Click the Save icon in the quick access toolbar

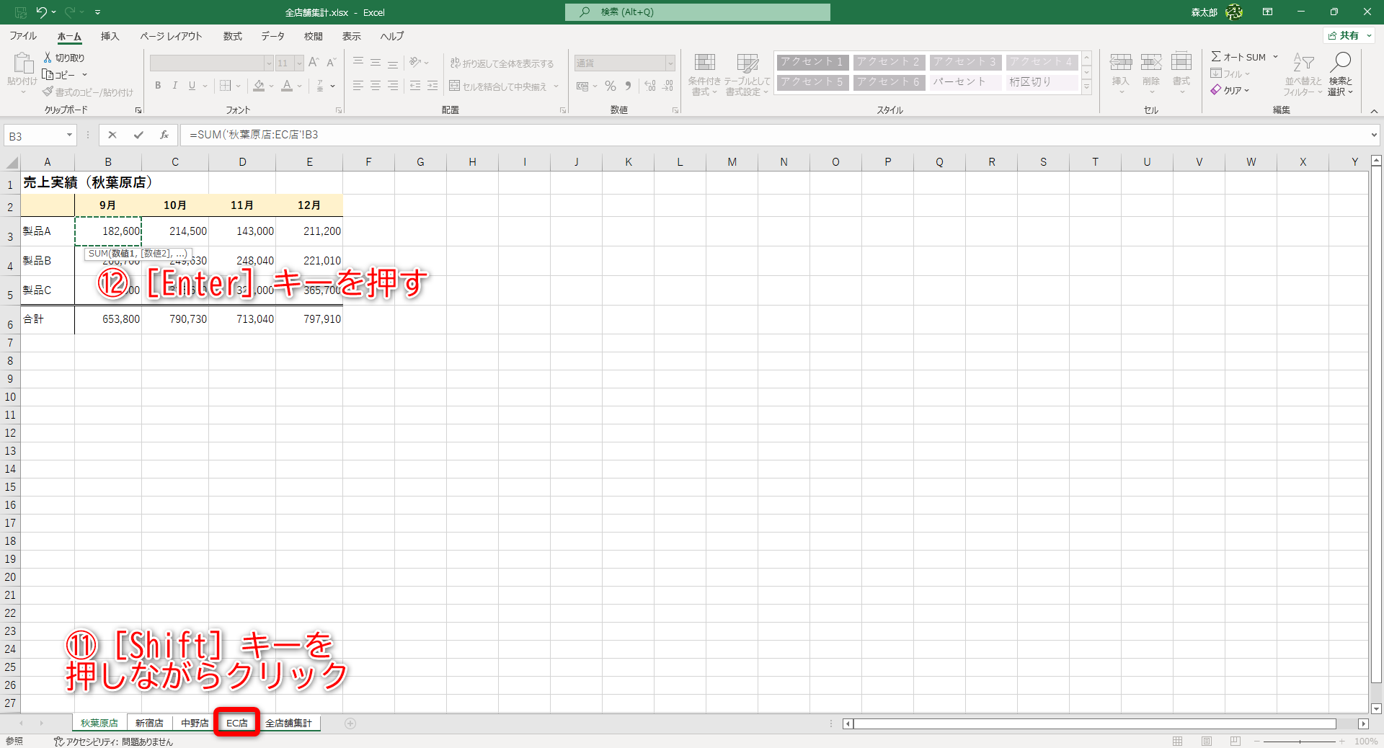(20, 12)
